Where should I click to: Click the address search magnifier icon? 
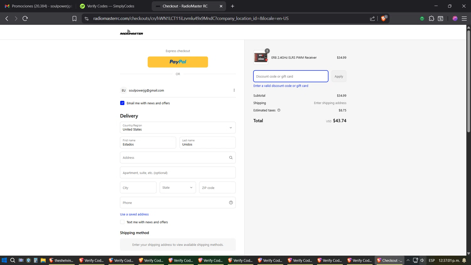[x=231, y=158]
